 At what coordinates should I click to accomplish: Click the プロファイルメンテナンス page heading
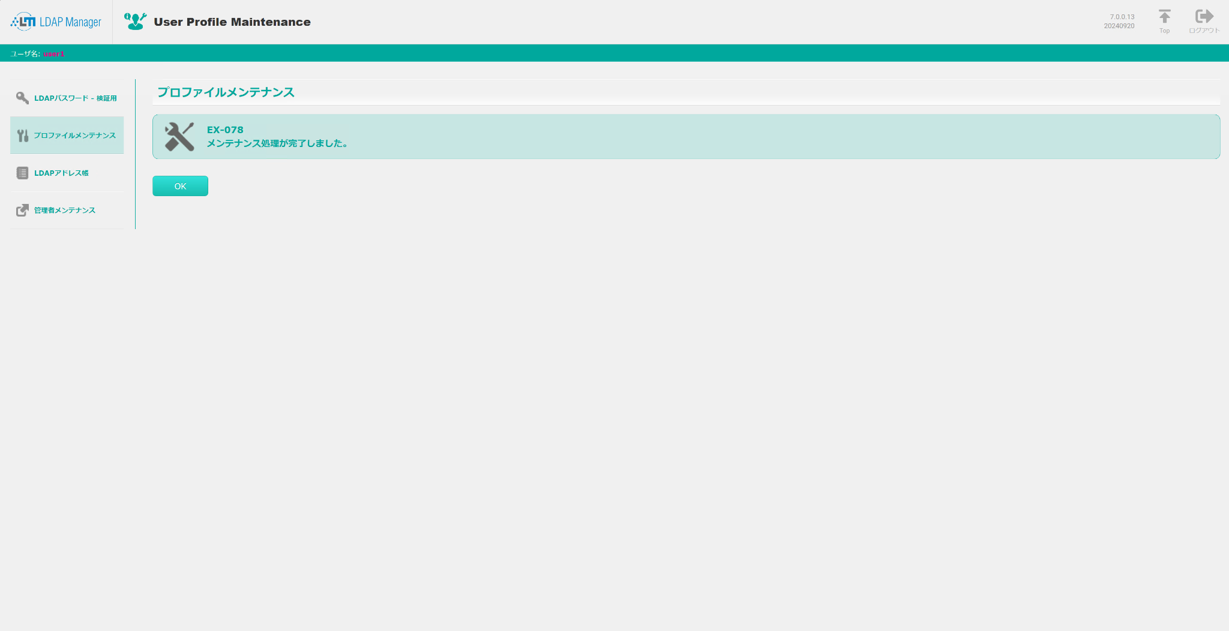coord(226,92)
